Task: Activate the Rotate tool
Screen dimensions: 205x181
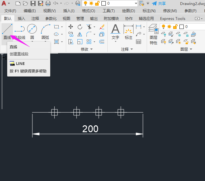Action: [x=80, y=27]
